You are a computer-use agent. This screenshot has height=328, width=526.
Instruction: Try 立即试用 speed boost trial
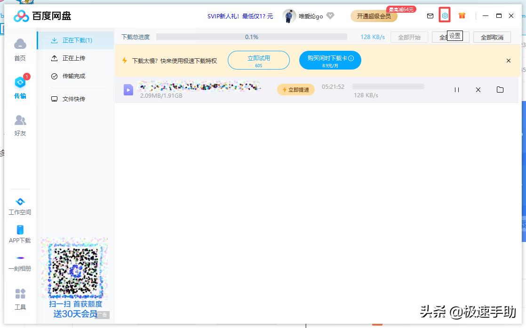click(259, 60)
